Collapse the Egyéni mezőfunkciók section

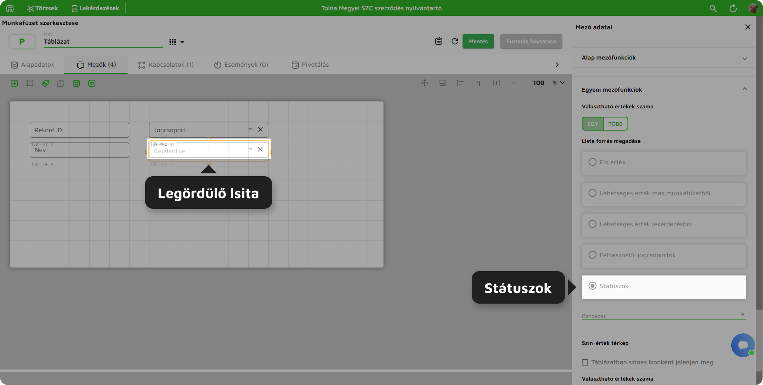coord(664,90)
